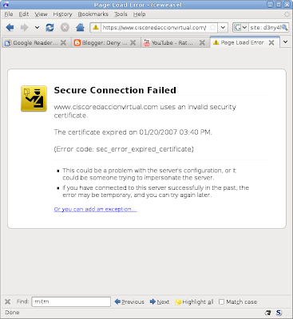This screenshot has width=293, height=319.
Task: Reload the page with the refresh icon
Action: tap(49, 27)
